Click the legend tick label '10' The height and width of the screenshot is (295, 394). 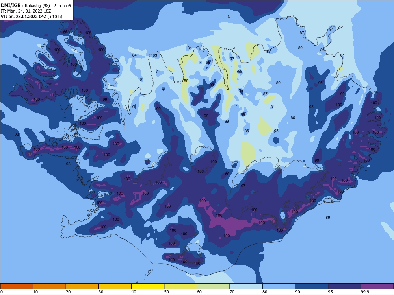point(35,292)
